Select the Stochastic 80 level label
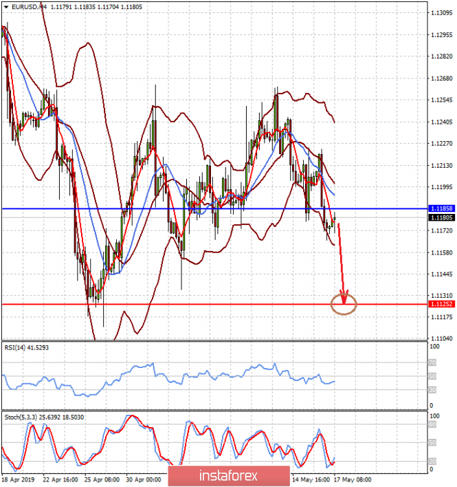Screen dimensions: 457x487 (432, 424)
